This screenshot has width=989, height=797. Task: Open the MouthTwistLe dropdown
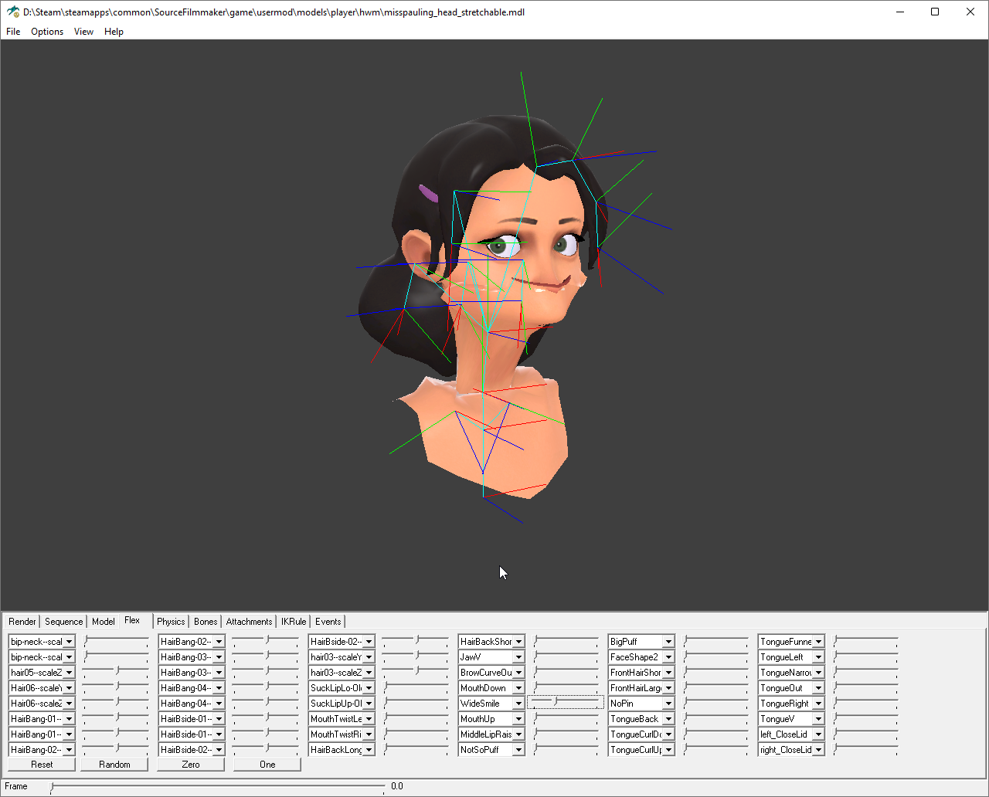point(369,719)
